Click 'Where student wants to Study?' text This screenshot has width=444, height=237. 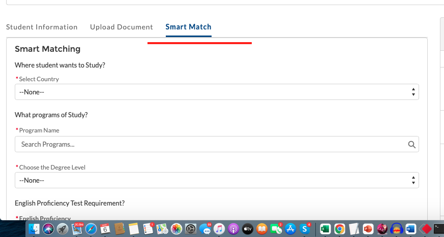click(x=60, y=65)
